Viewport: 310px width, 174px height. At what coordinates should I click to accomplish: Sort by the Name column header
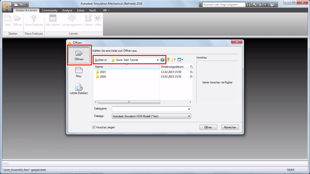(x=126, y=67)
